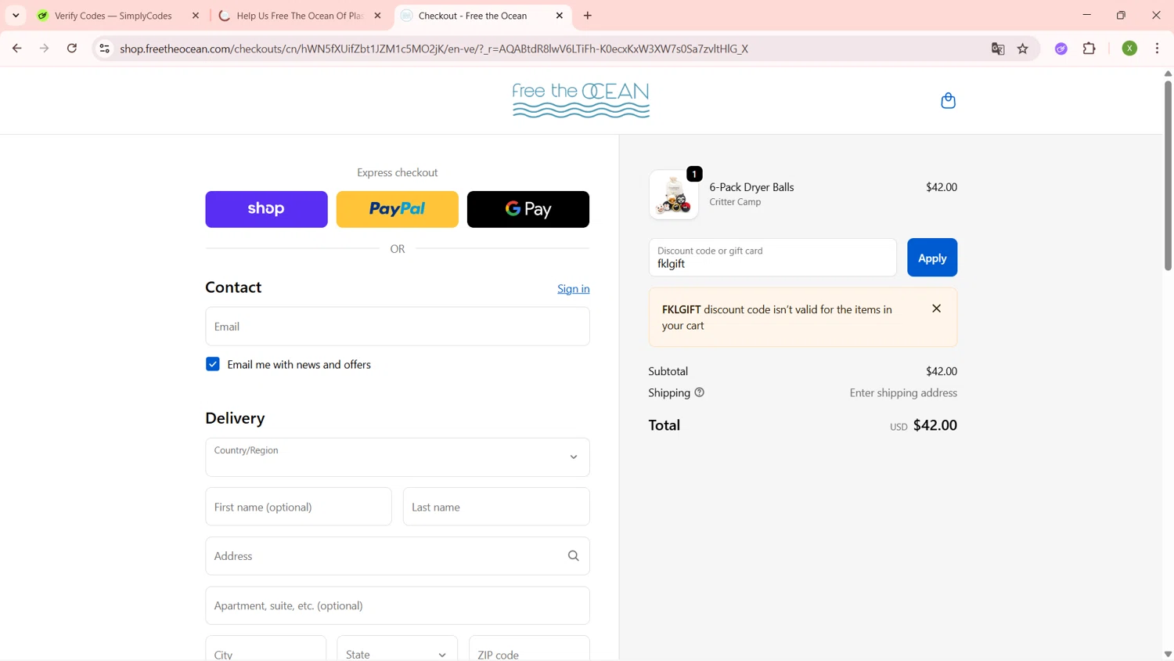View site information icon in address bar
This screenshot has width=1174, height=661.
pos(104,49)
